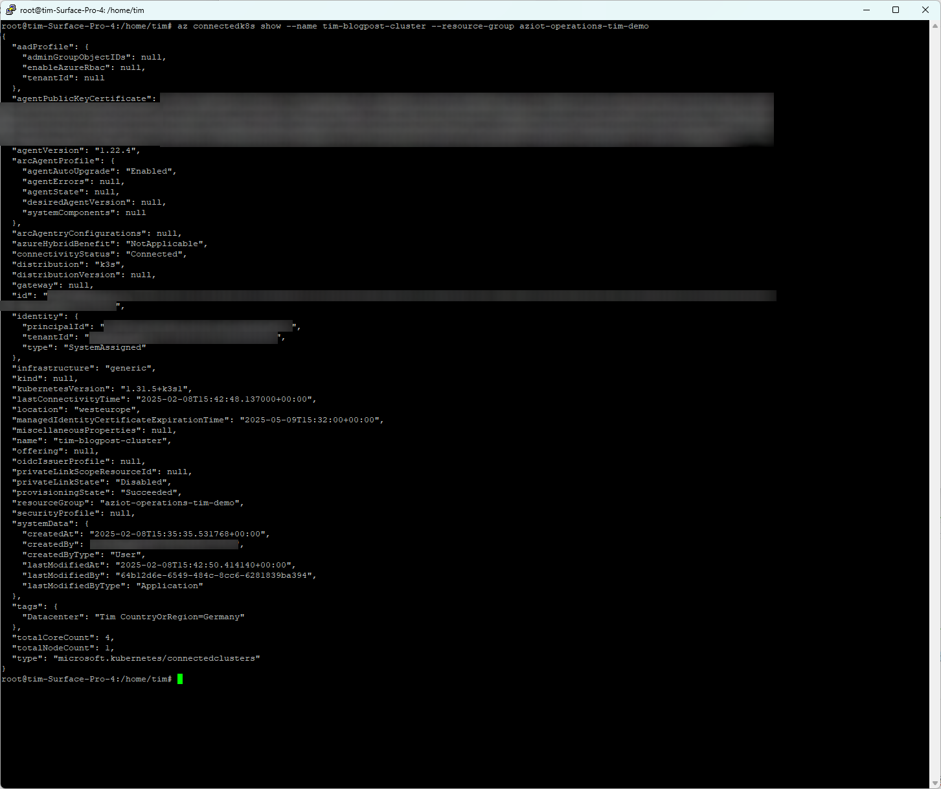Minimize the PuTTY terminal window
The width and height of the screenshot is (941, 789).
coord(866,10)
